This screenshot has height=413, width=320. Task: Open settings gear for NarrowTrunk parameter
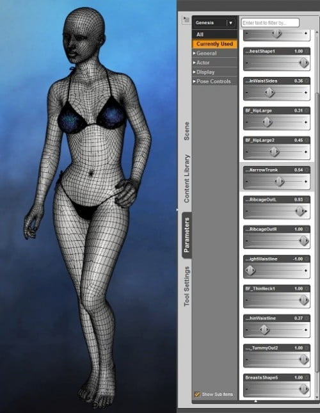pos(307,170)
